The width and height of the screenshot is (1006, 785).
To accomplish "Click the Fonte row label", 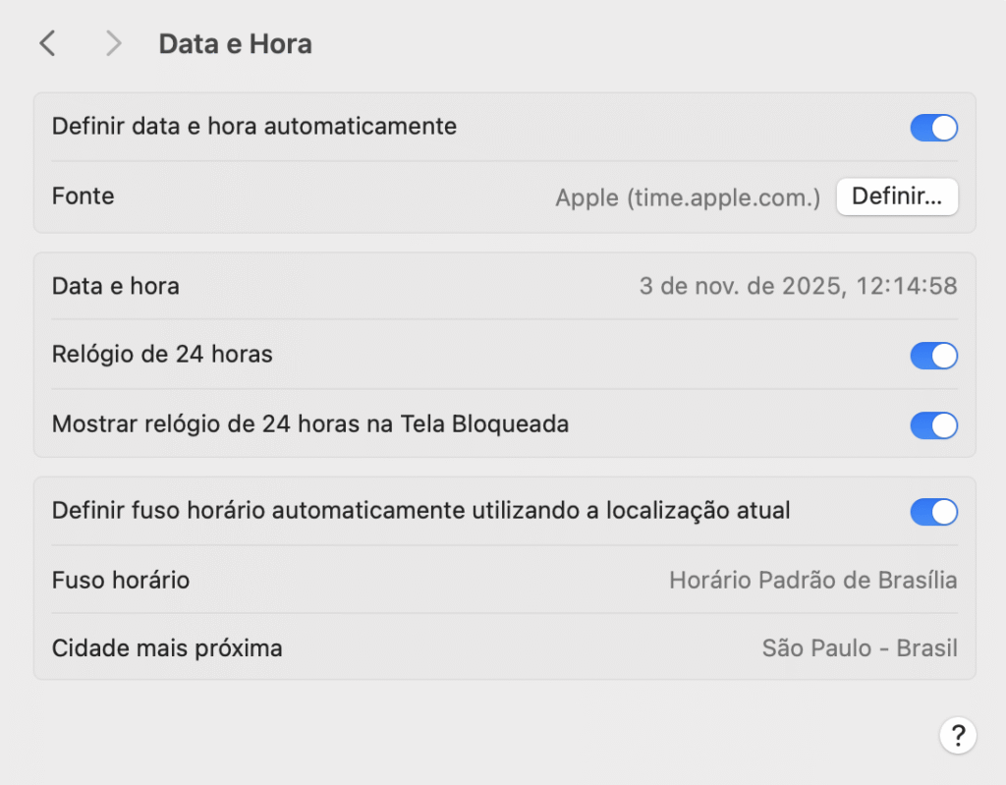I will [x=83, y=196].
